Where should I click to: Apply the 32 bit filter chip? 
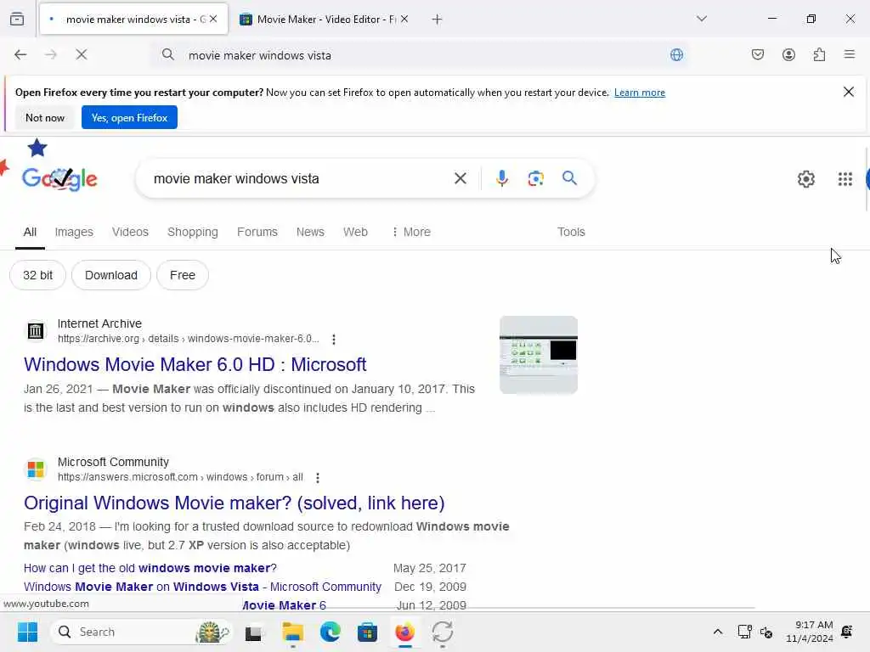37,275
